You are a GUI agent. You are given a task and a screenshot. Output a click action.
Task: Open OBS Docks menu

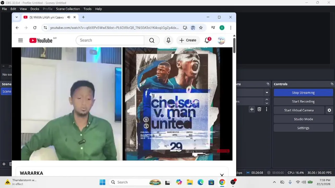click(x=35, y=9)
